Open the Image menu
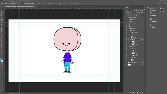The width and height of the screenshot is (167, 94). [10, 1]
